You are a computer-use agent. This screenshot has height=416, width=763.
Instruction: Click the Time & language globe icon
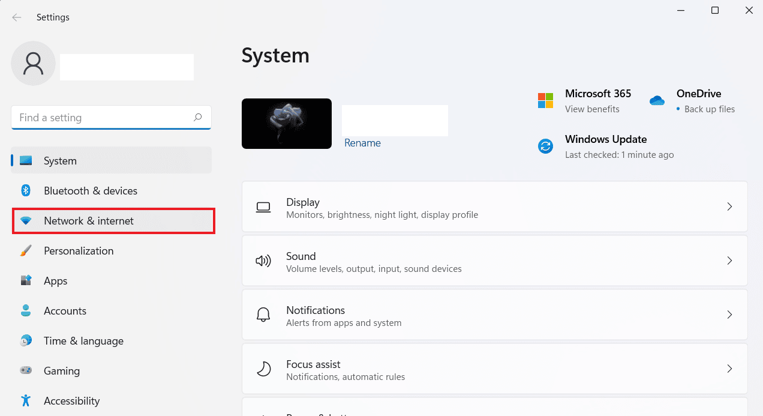click(x=25, y=341)
